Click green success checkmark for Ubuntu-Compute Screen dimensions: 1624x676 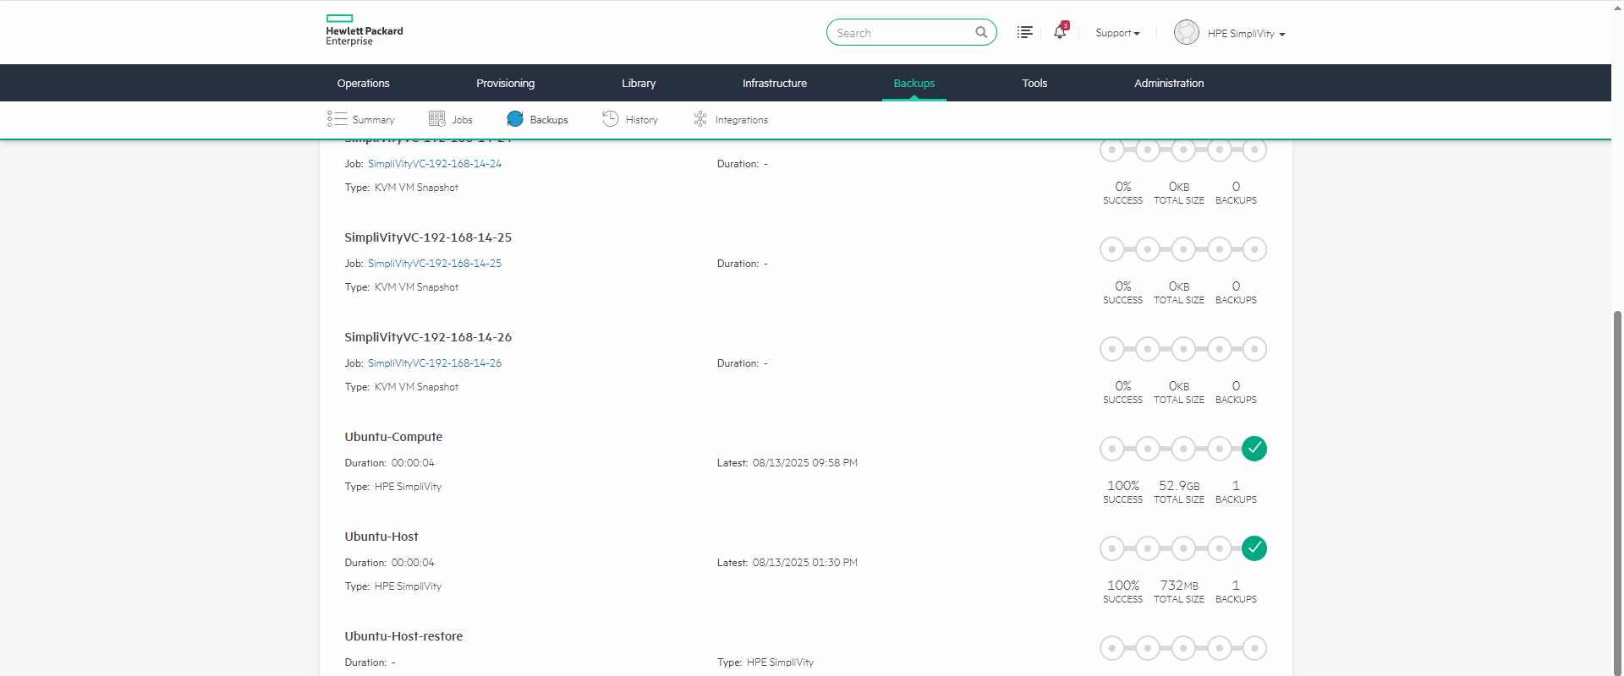pyautogui.click(x=1254, y=449)
